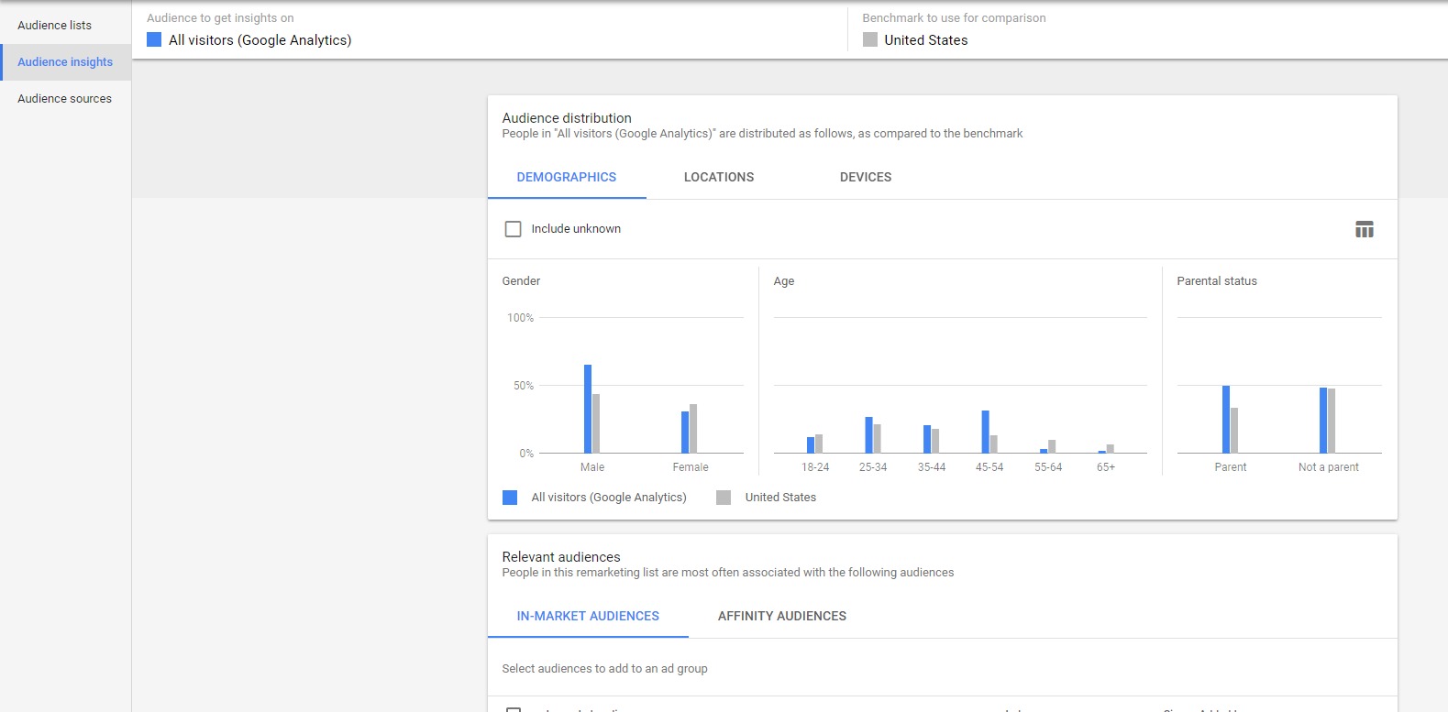Click the blue Parent bar in Parental status
The image size is (1448, 712).
1226,420
